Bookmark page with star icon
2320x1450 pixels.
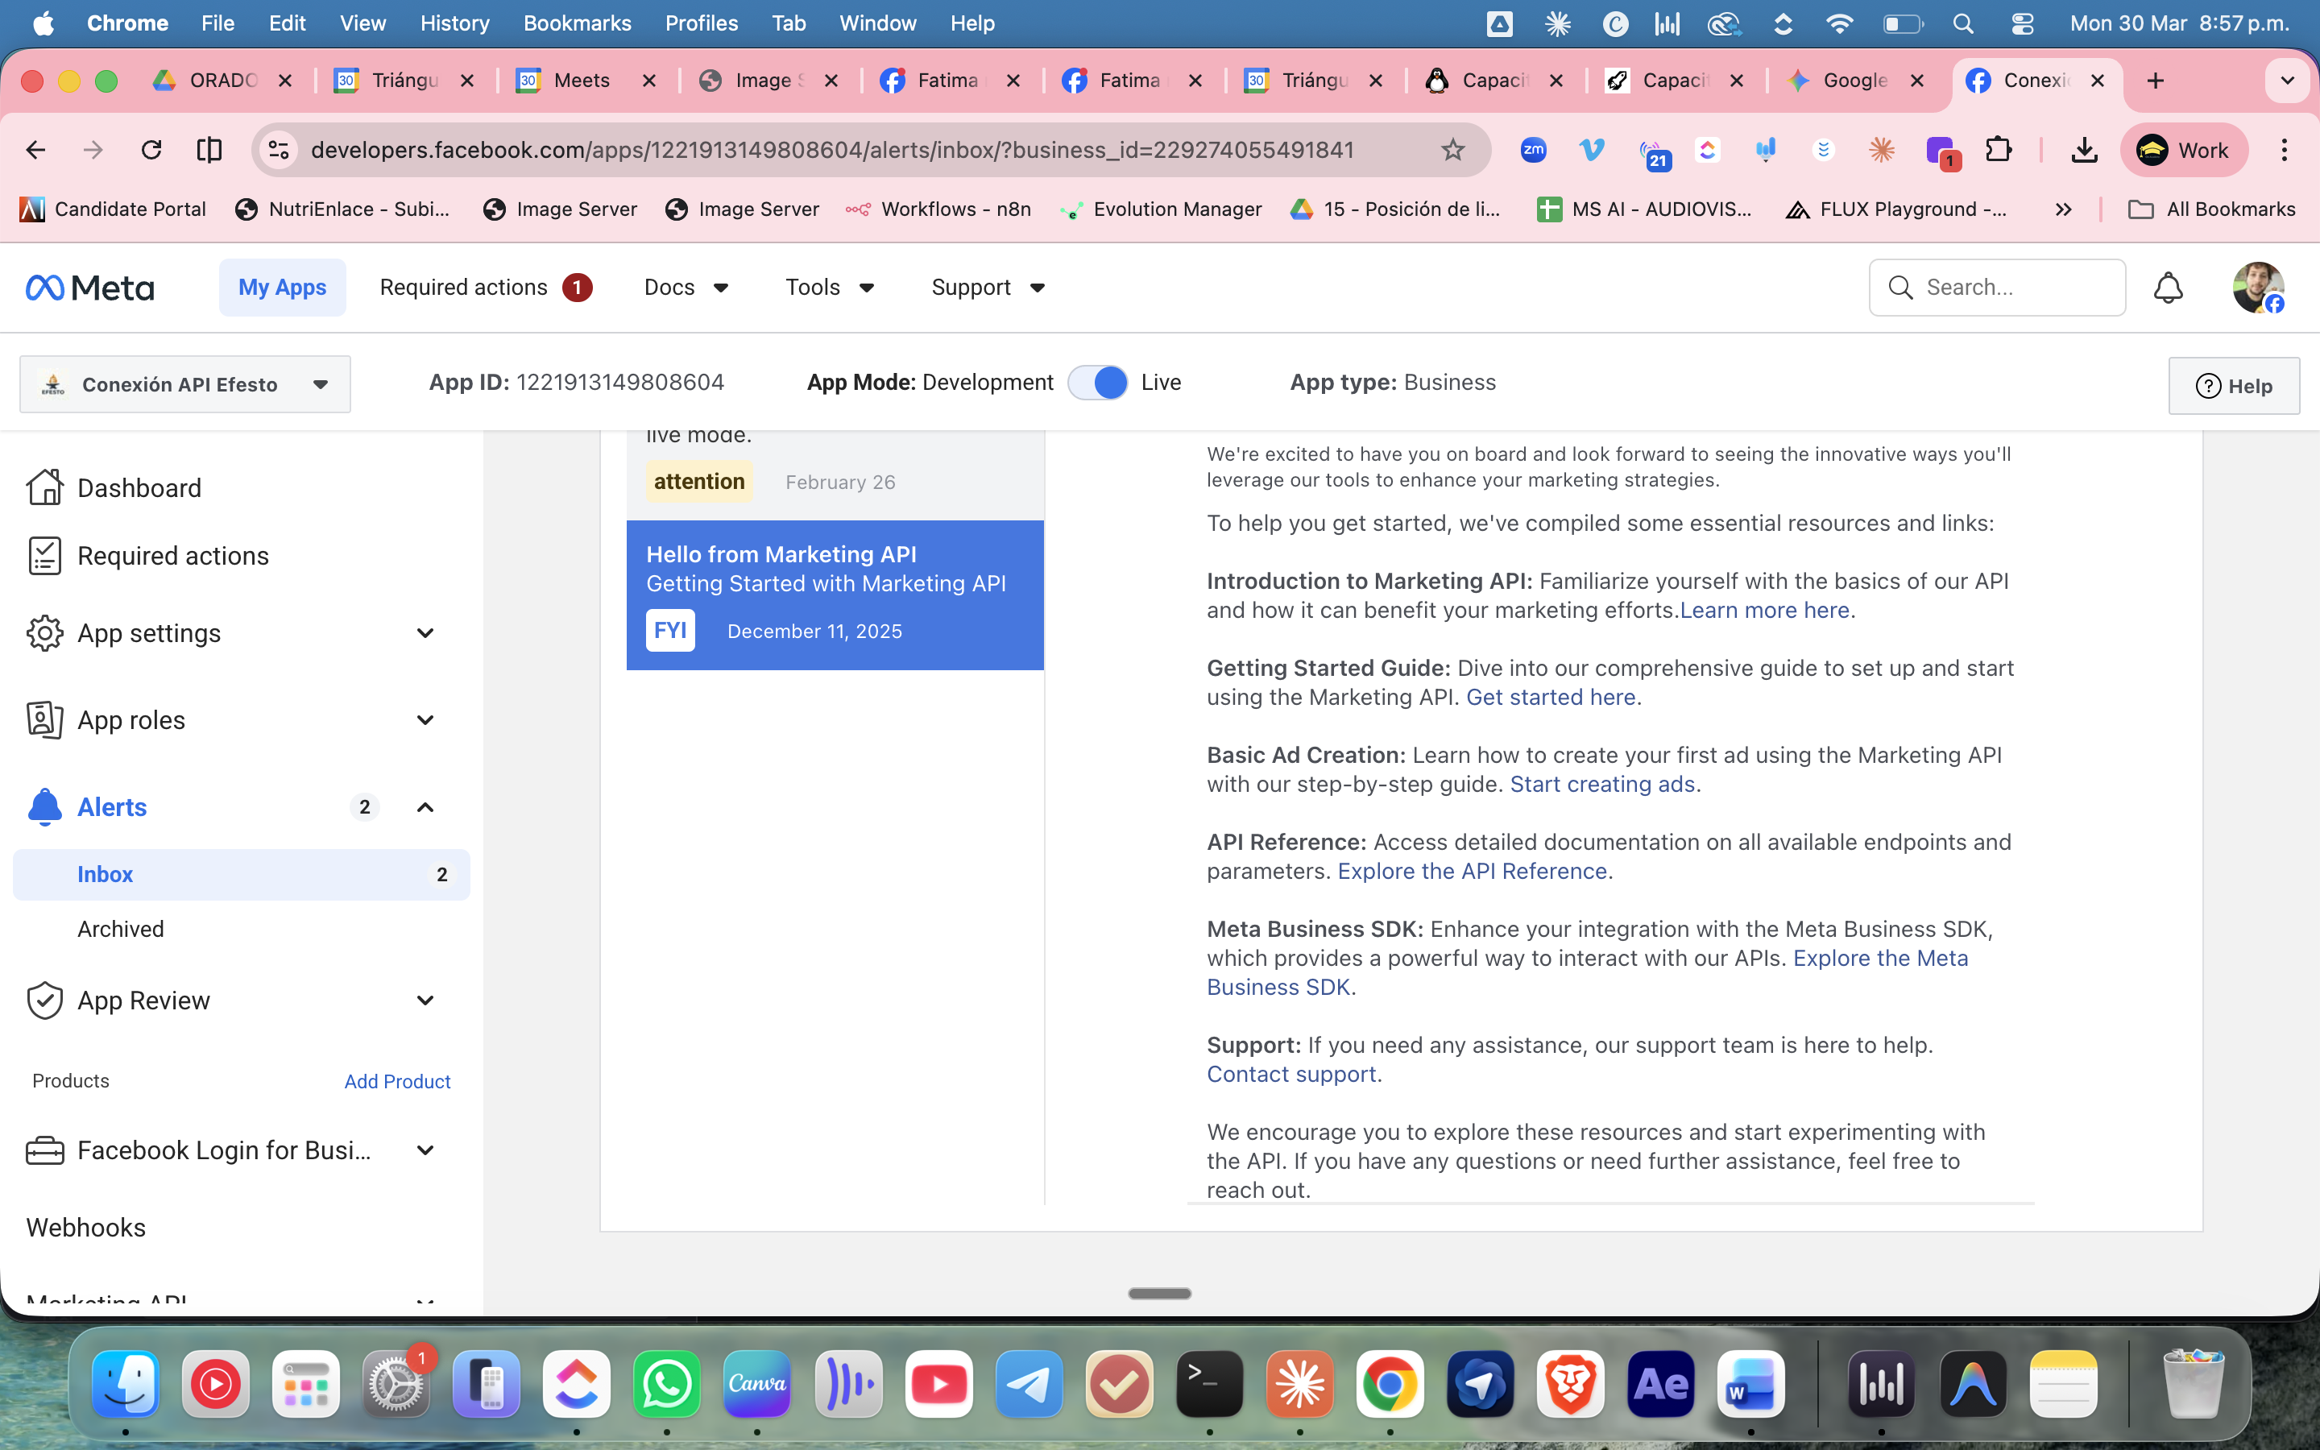pos(1452,150)
